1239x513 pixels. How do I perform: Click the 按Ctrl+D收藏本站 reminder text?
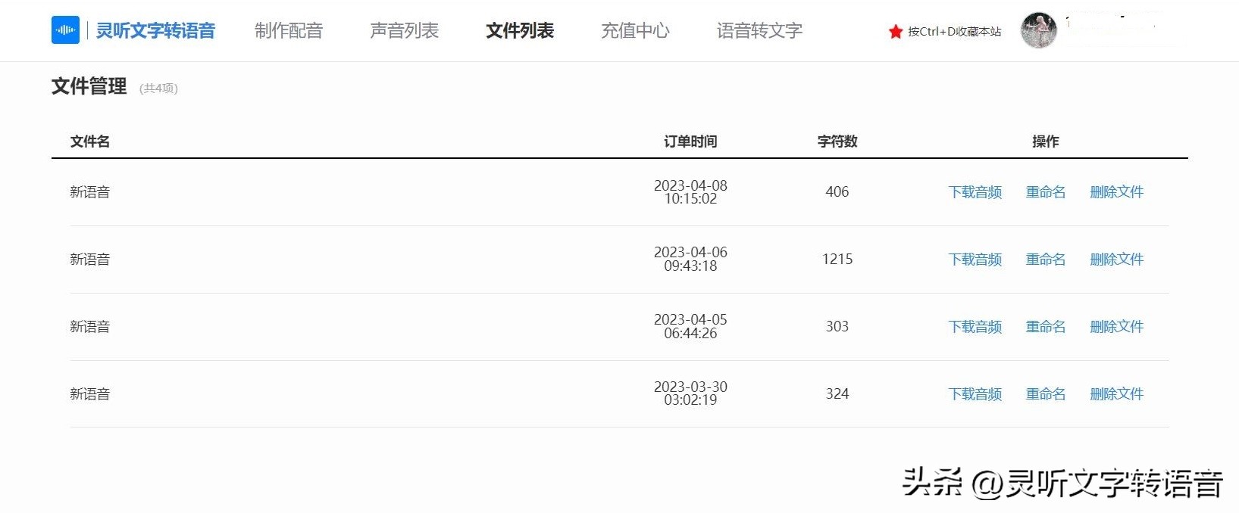click(x=954, y=32)
